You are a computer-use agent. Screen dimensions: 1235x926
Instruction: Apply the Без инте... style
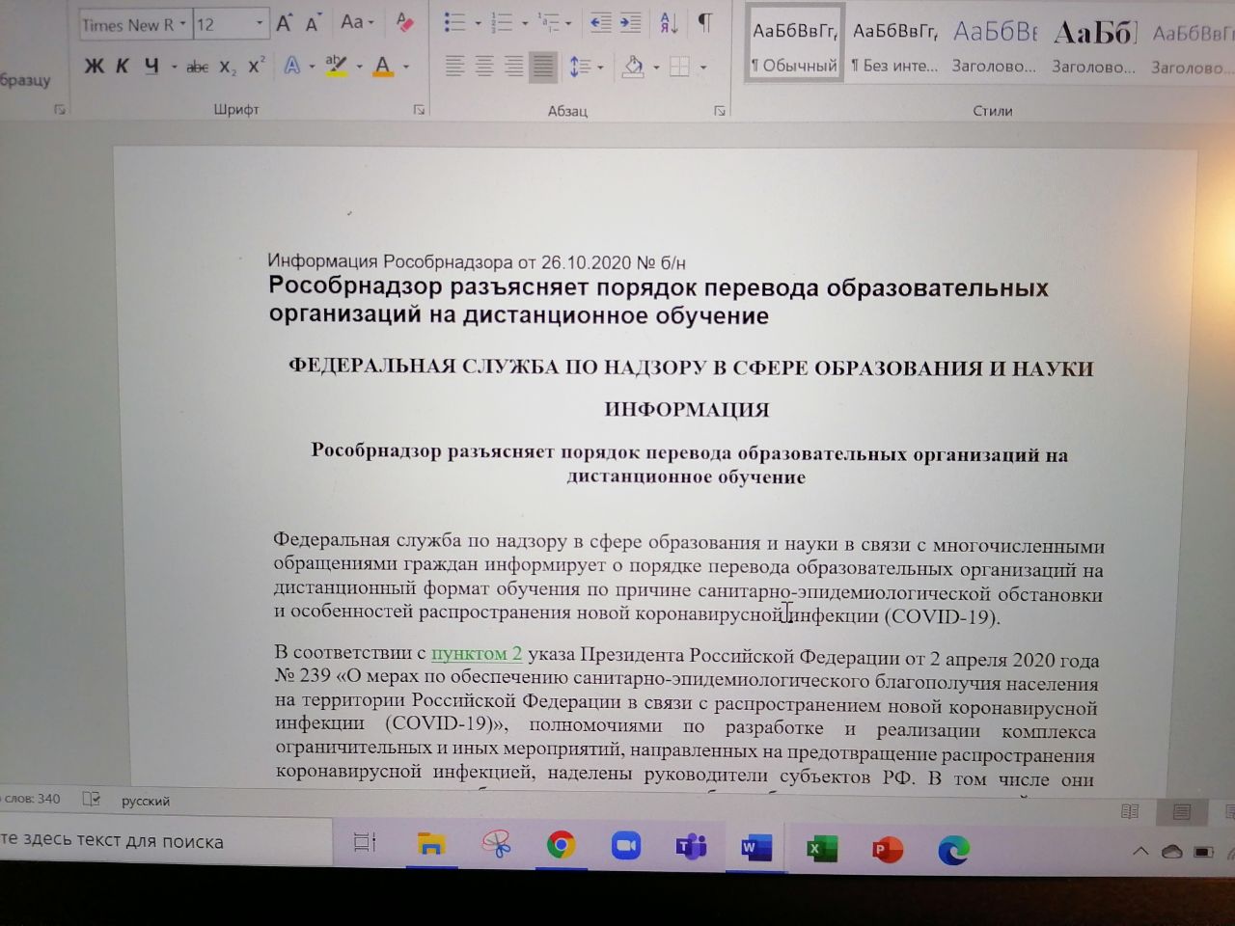pos(894,45)
